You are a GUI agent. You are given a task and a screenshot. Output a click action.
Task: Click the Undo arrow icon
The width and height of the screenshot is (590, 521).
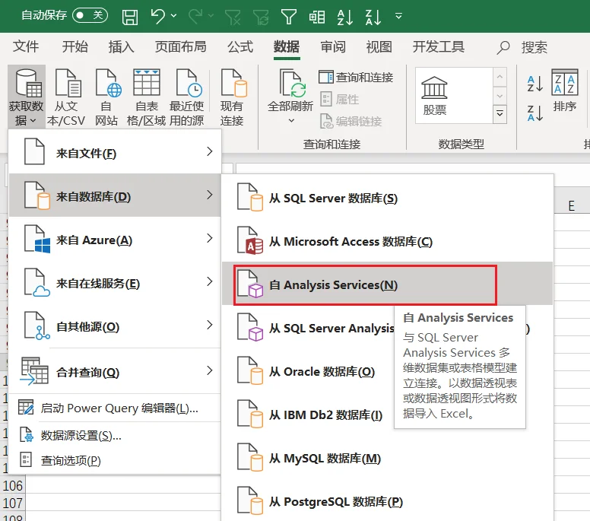pos(158,16)
